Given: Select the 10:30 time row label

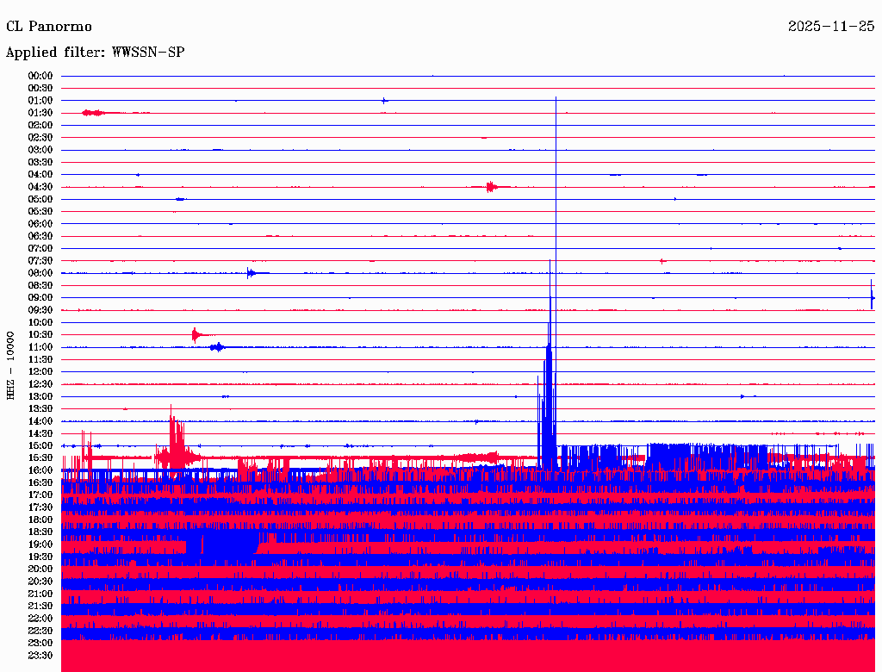Looking at the screenshot, I should [40, 334].
